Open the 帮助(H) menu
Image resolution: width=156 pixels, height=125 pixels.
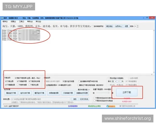[30, 22]
